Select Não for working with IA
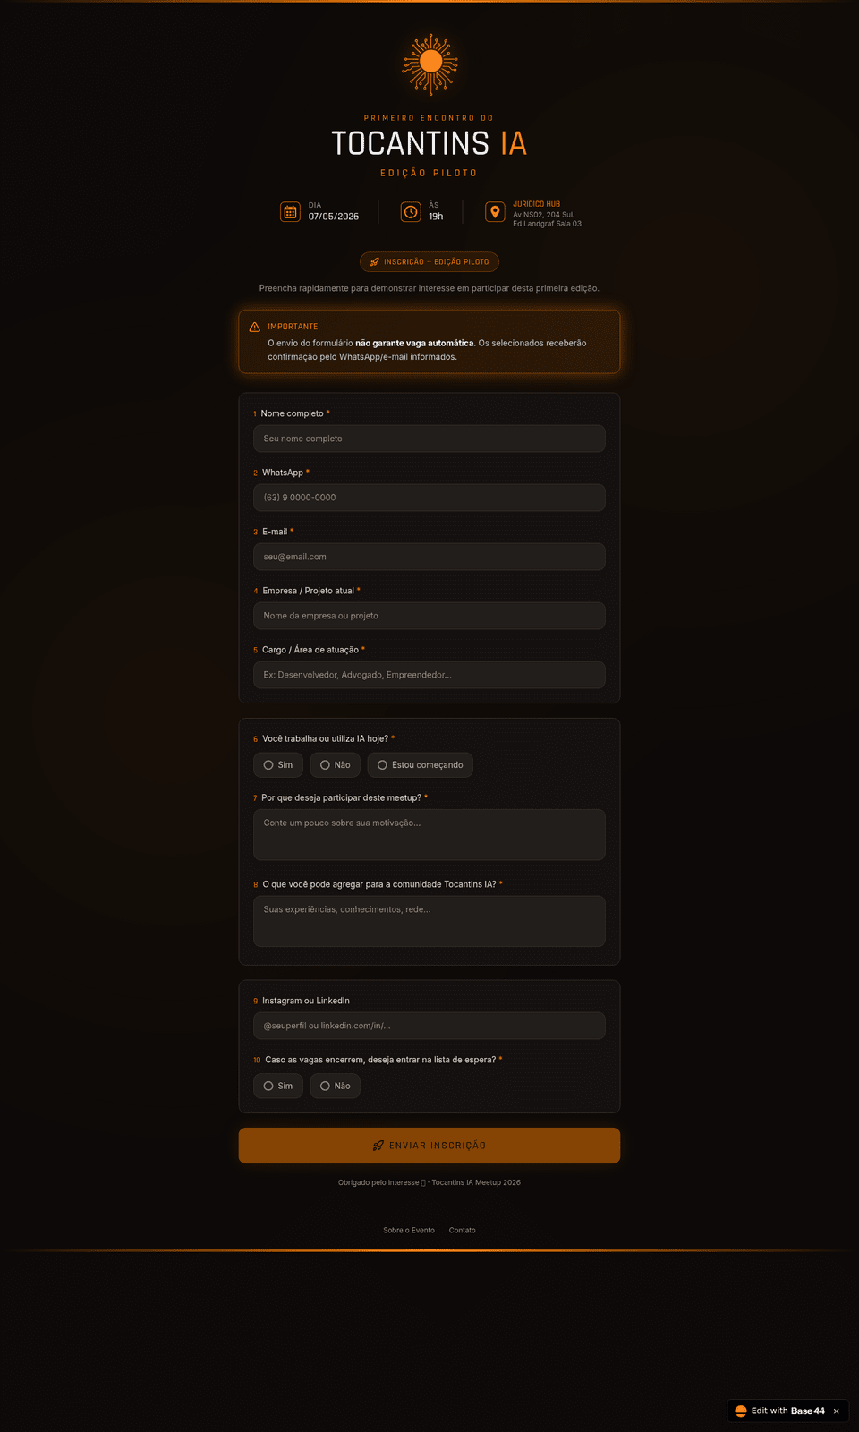The height and width of the screenshot is (1432, 859). 336,765
